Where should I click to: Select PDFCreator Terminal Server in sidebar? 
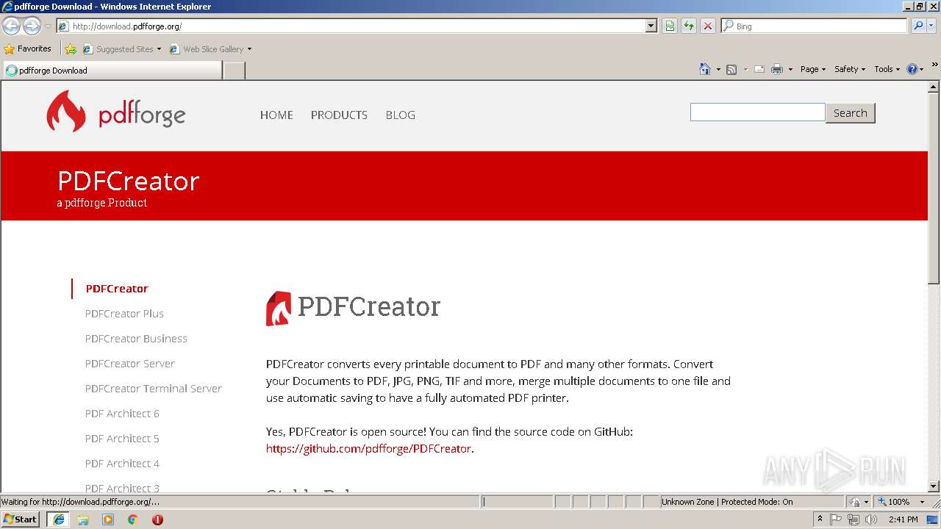153,389
